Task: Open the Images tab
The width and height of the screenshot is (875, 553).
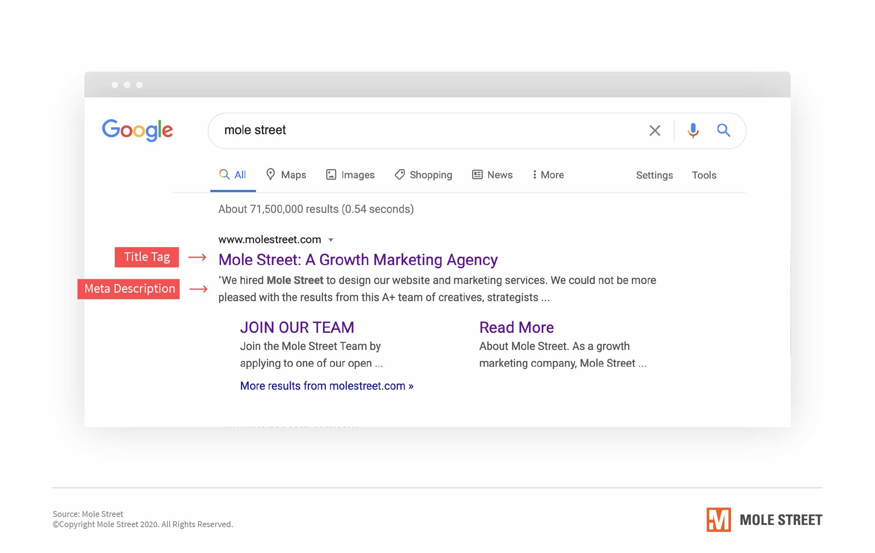Action: (x=350, y=175)
